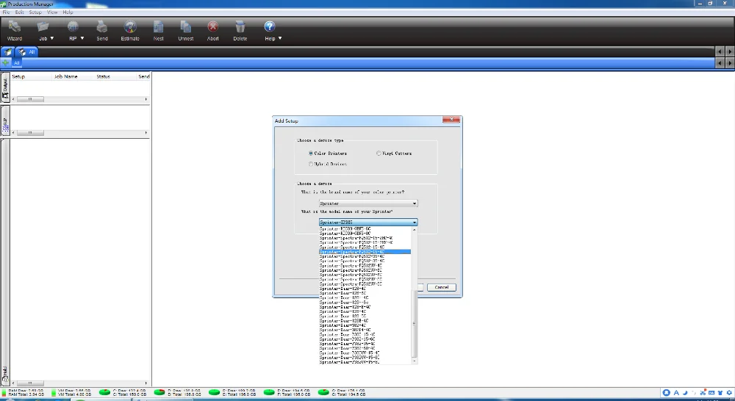735x401 pixels.
Task: Open the RIP dropdown arrow
Action: pos(82,38)
